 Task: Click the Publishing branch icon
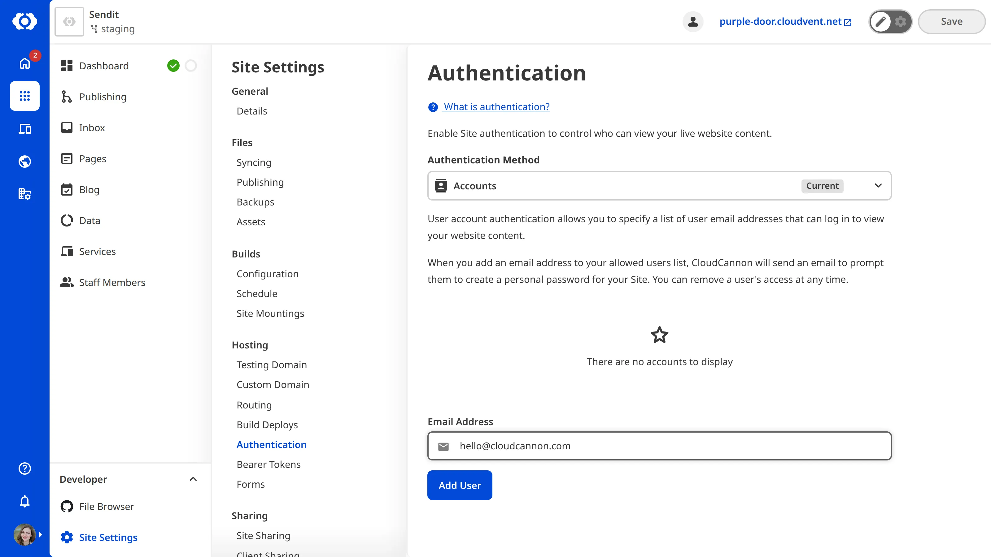click(x=67, y=97)
